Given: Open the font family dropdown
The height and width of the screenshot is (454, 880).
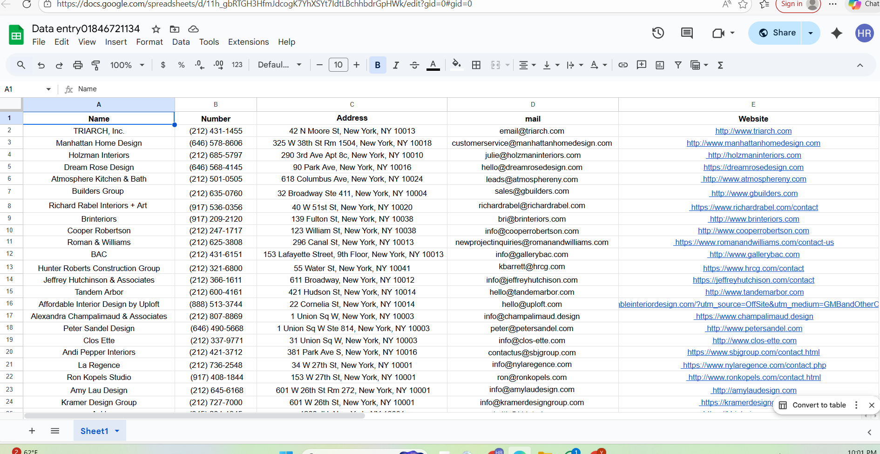Looking at the screenshot, I should [x=279, y=65].
